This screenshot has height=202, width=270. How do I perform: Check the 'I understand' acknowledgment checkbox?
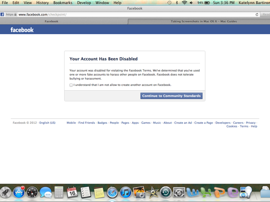click(71, 85)
